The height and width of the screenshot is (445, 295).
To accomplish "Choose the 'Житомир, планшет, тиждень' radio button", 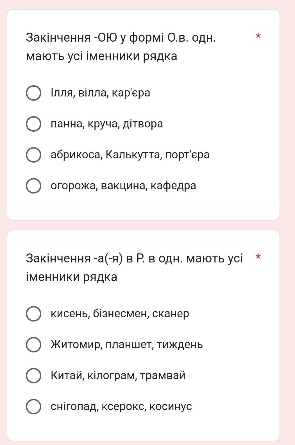I will (33, 345).
